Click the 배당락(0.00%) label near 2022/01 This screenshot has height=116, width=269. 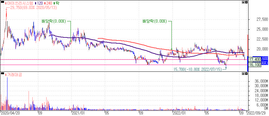(x=155, y=21)
